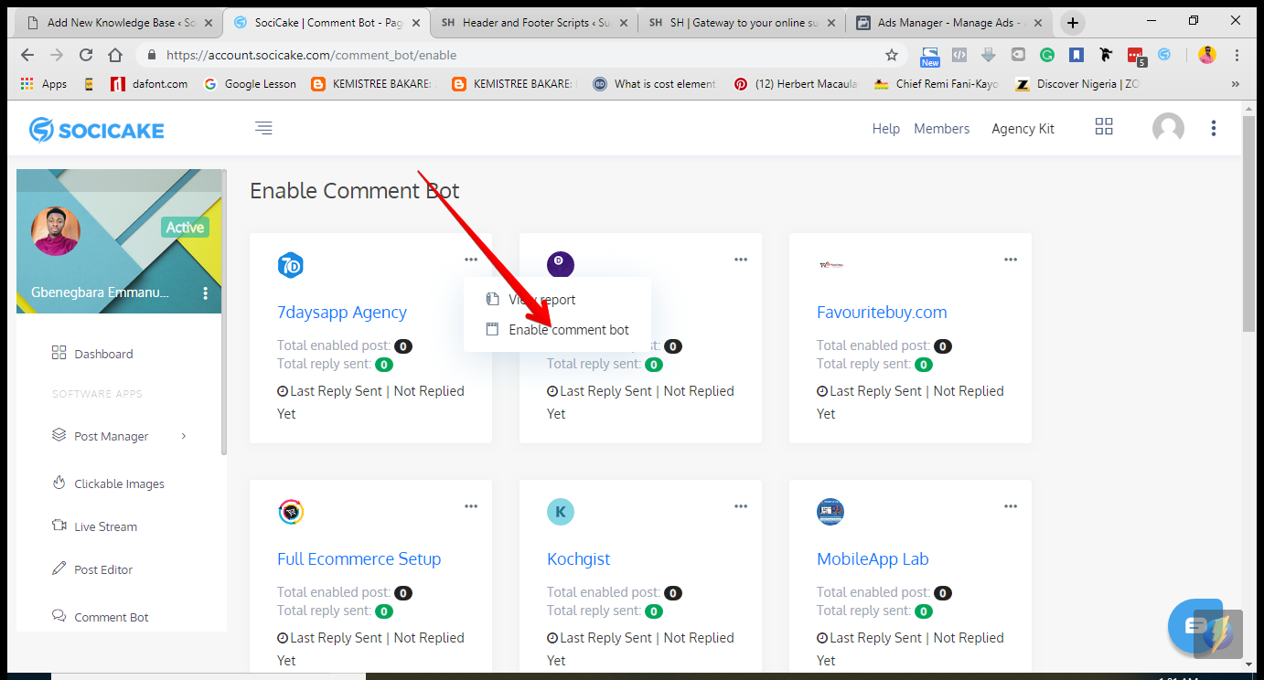Open the Google Lesson bookmark
The height and width of the screenshot is (680, 1264).
(x=249, y=84)
